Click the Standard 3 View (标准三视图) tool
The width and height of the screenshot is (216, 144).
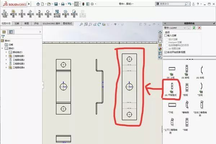coord(5,14)
